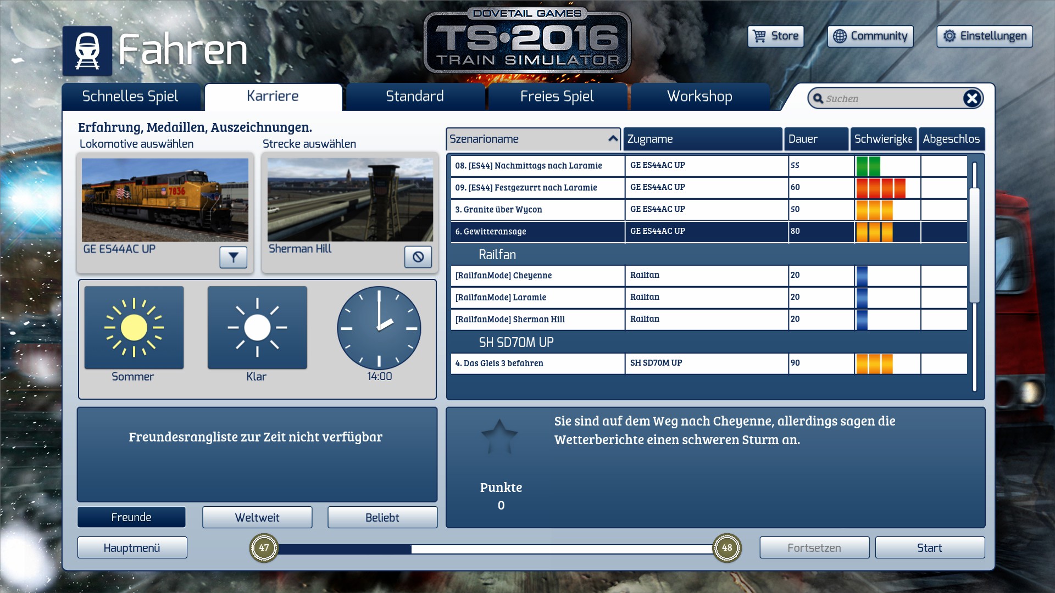Switch leaderboard to Beliebt
Screen dimensions: 1055x593
[382, 517]
